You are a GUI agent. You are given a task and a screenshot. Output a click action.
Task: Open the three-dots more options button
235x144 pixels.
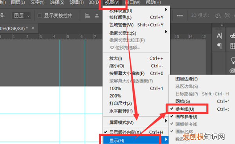pyautogui.click(x=180, y=16)
